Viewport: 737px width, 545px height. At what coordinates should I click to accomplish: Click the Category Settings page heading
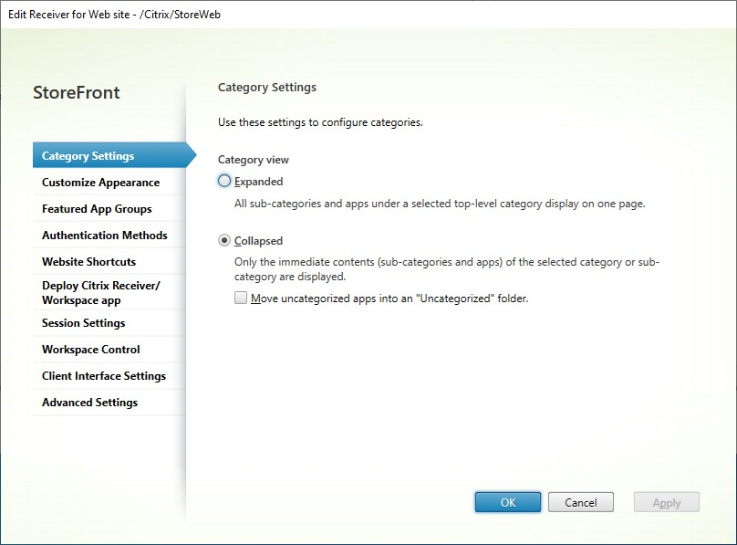[x=266, y=87]
